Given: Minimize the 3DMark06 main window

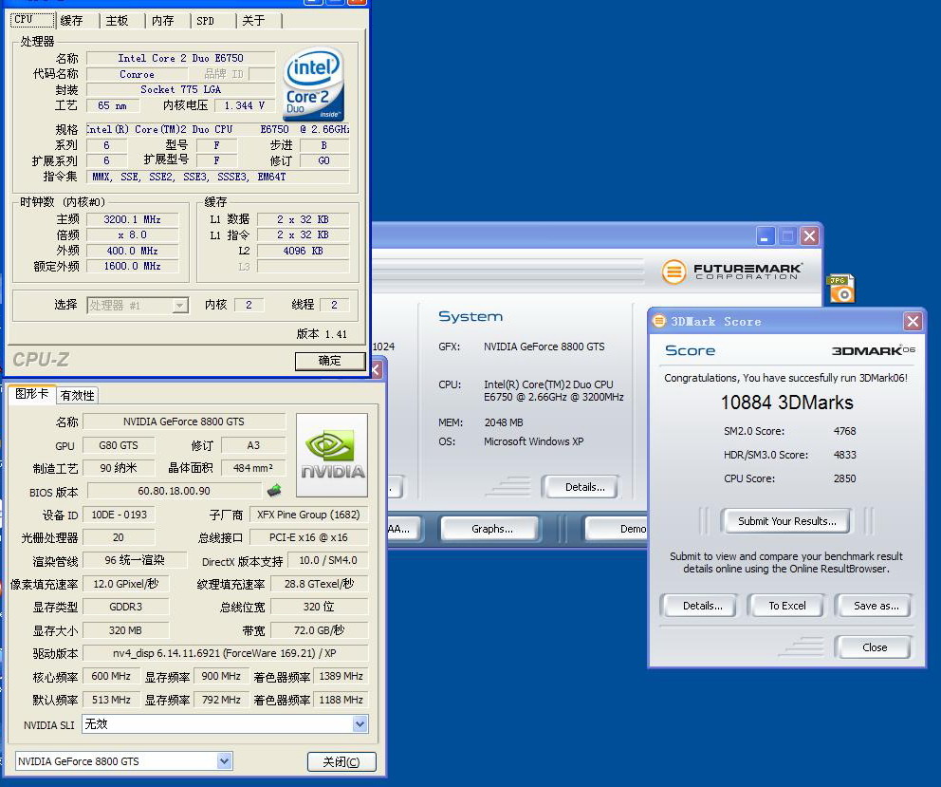Looking at the screenshot, I should [765, 236].
